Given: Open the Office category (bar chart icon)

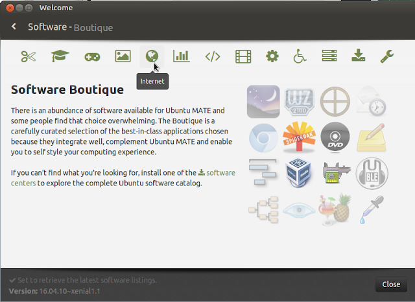Looking at the screenshot, I should 182,56.
